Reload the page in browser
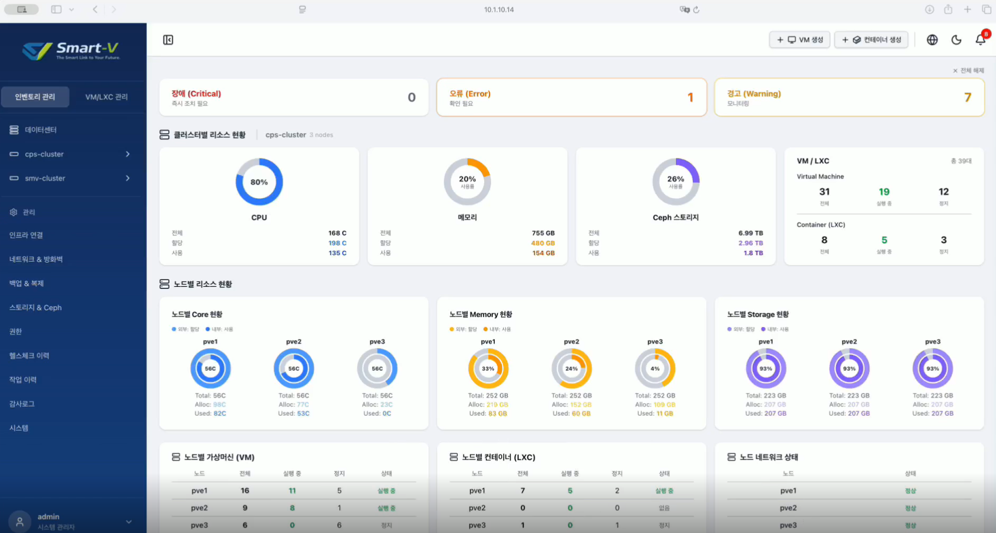 tap(696, 10)
